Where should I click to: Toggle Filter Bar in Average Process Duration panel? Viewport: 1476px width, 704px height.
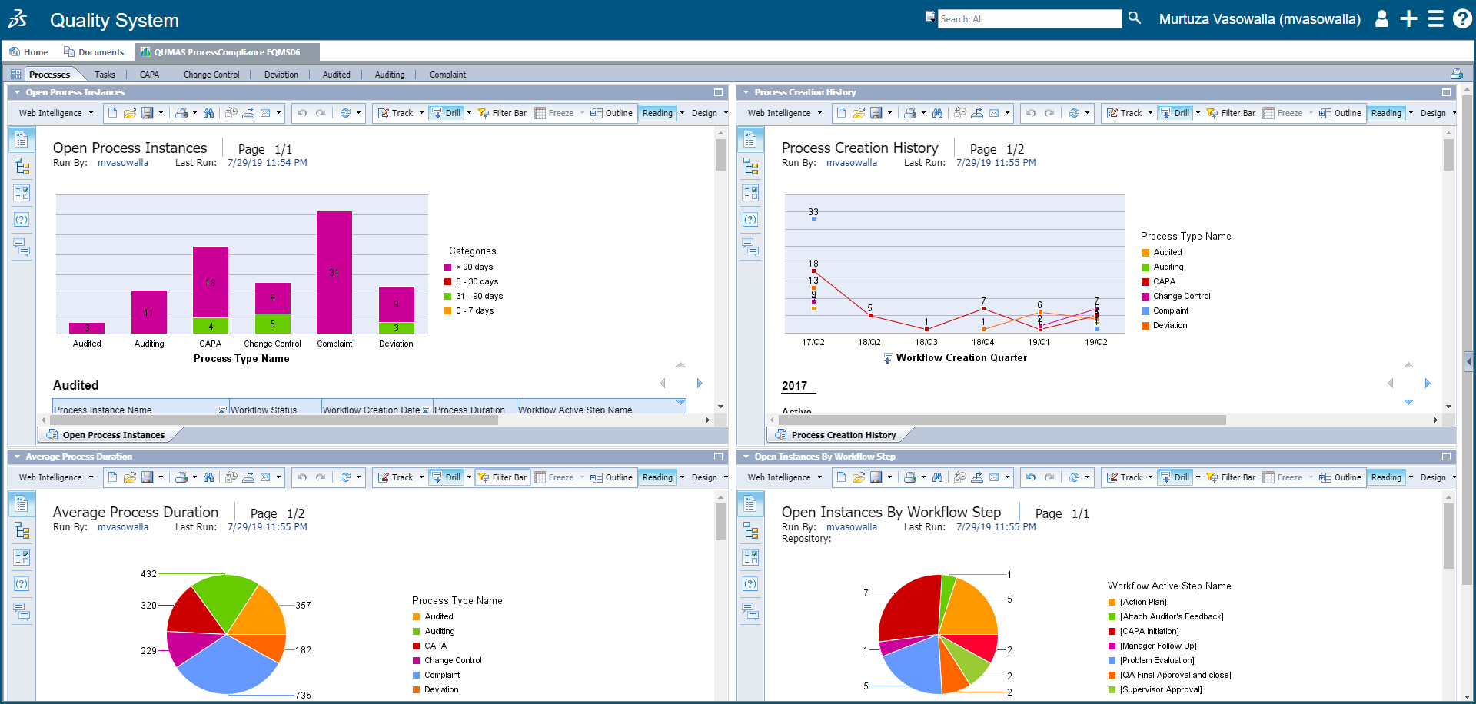point(503,477)
